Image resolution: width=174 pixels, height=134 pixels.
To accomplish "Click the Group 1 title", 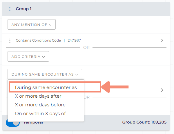I will (23, 9).
